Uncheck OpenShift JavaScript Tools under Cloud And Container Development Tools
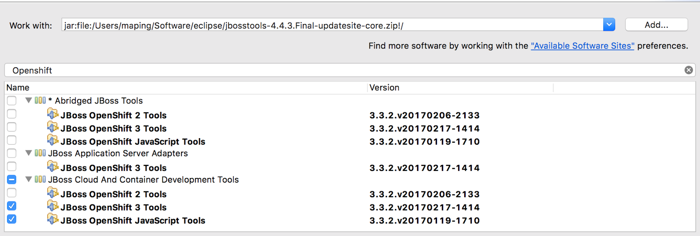This screenshot has height=236, width=700. [x=12, y=219]
